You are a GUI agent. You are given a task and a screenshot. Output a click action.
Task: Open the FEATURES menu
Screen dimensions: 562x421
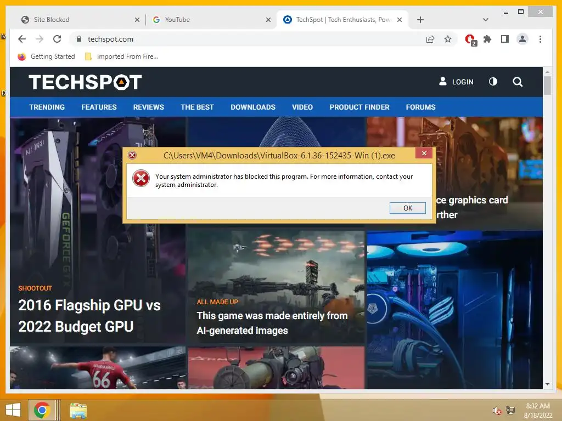[x=99, y=107]
